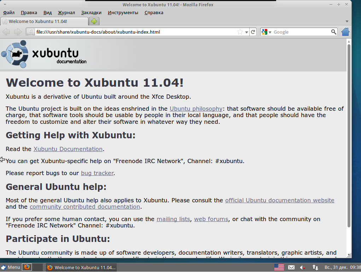The image size is (361, 272).
Task: Choose search engine from Google dropdown
Action: (267, 32)
